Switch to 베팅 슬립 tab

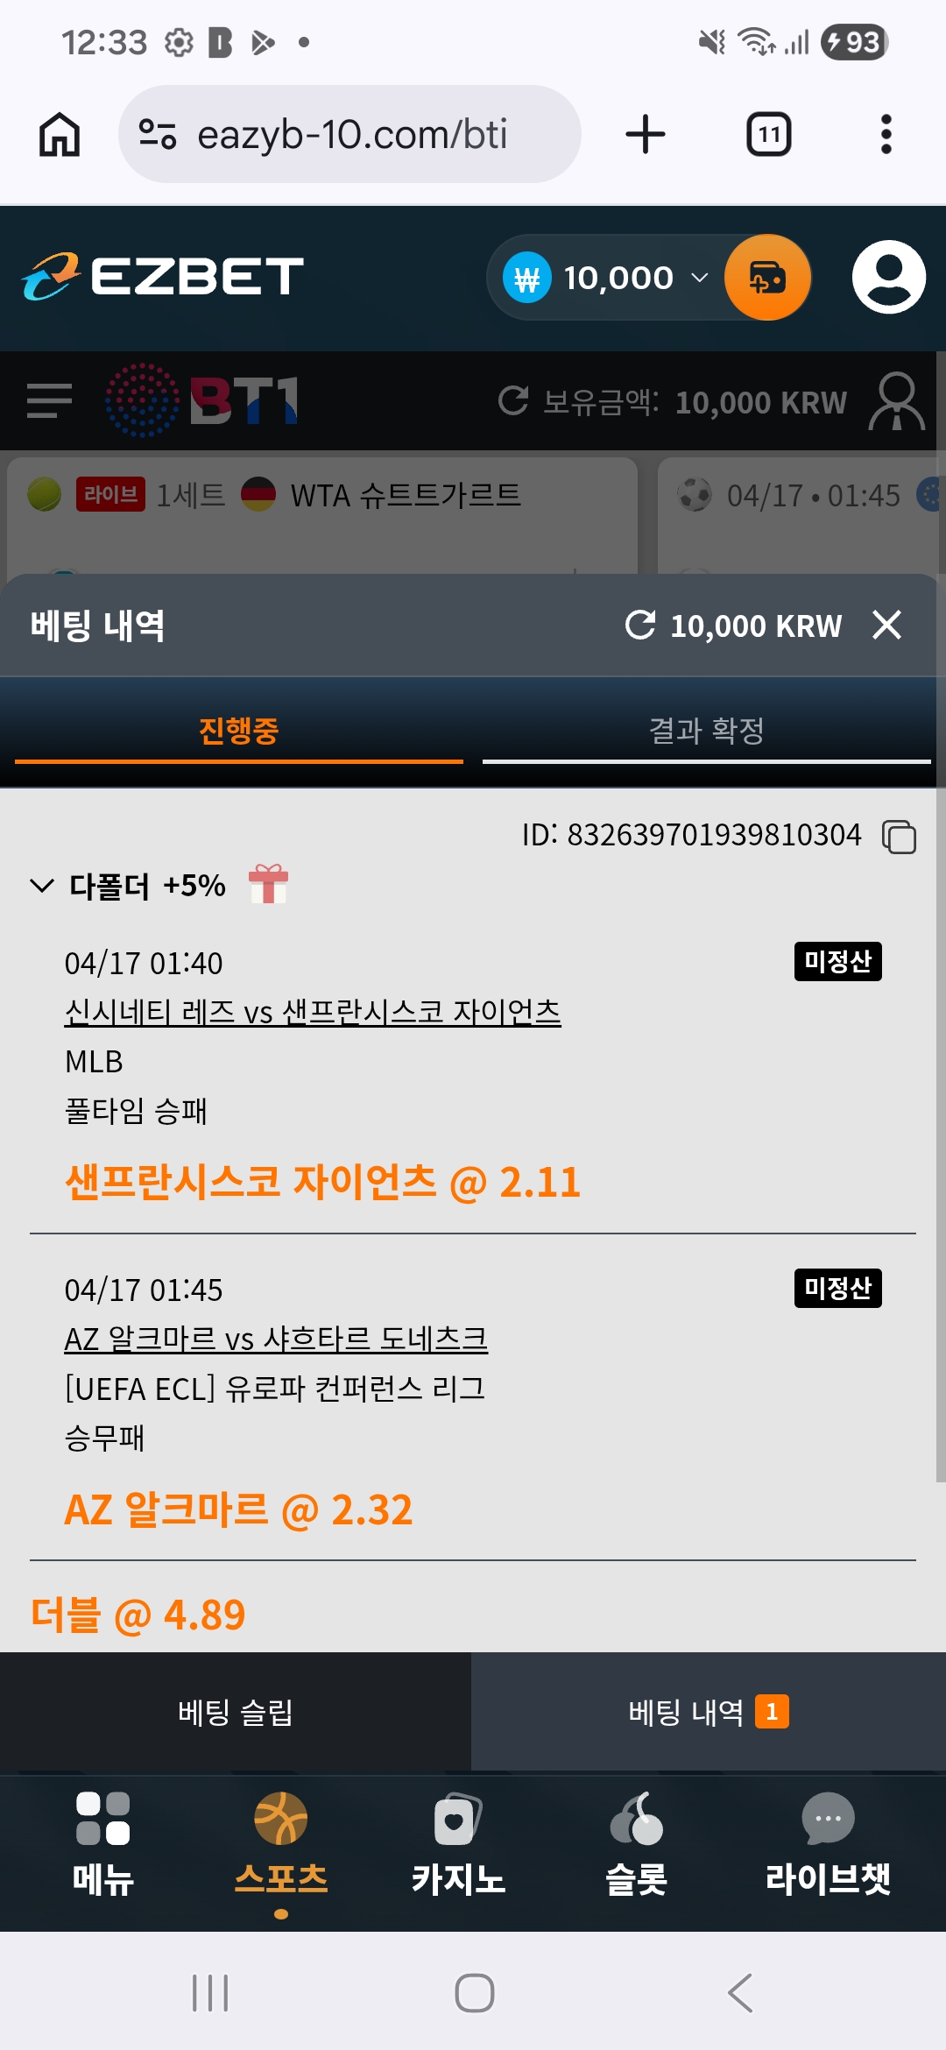pos(236,1712)
